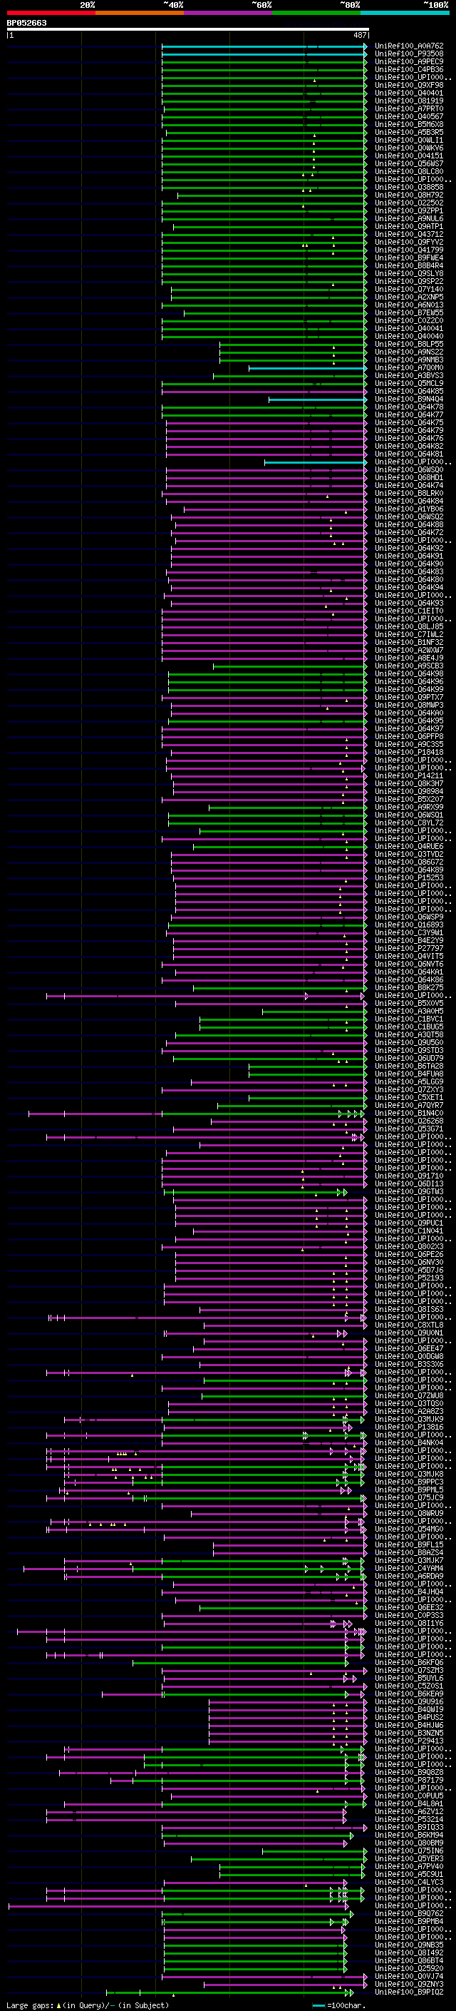Select the UniRef100_Q8LC80 label
Screen dimensions: 456x2011
pos(409,172)
